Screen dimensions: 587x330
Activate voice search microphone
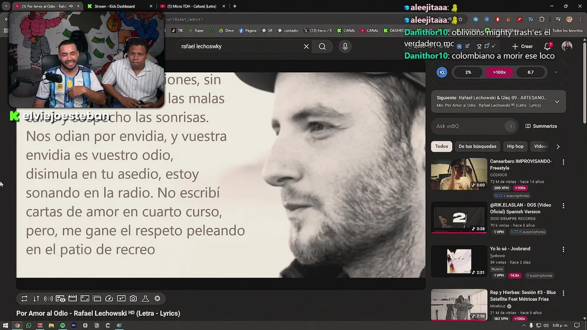[x=345, y=46]
